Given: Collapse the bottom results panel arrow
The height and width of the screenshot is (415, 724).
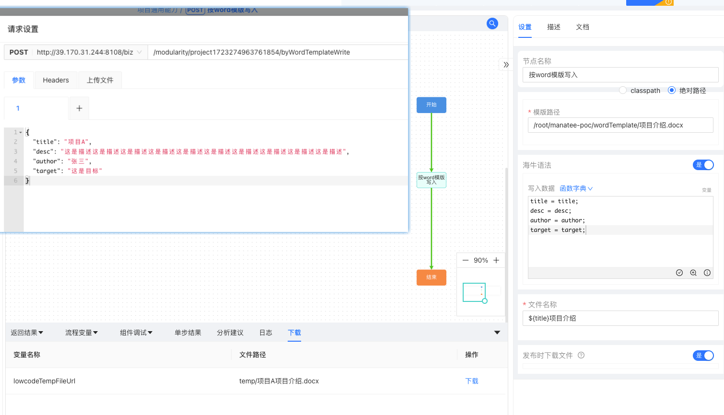Looking at the screenshot, I should point(497,333).
